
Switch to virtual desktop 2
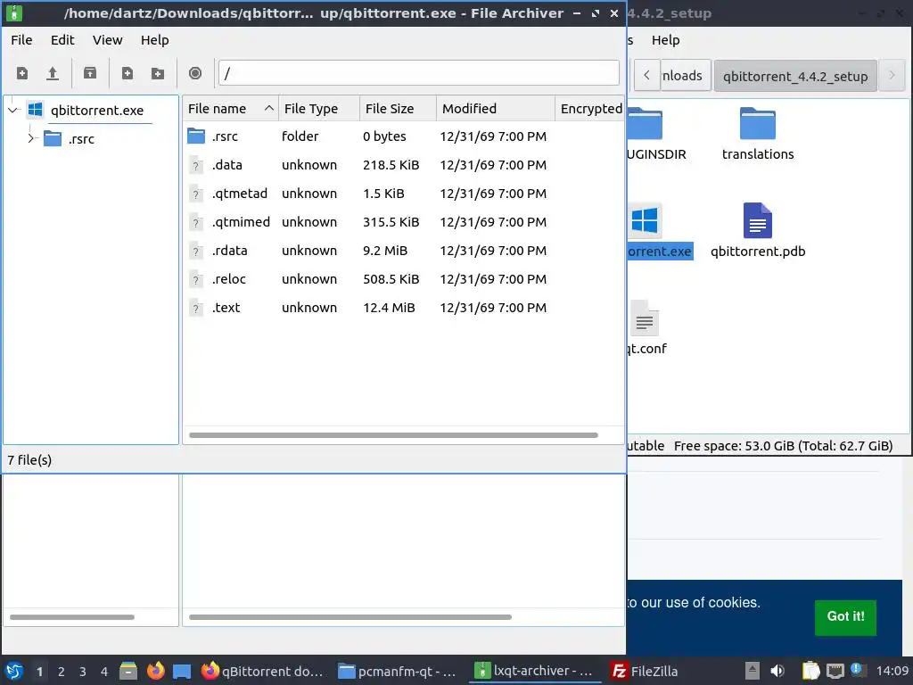pos(62,672)
